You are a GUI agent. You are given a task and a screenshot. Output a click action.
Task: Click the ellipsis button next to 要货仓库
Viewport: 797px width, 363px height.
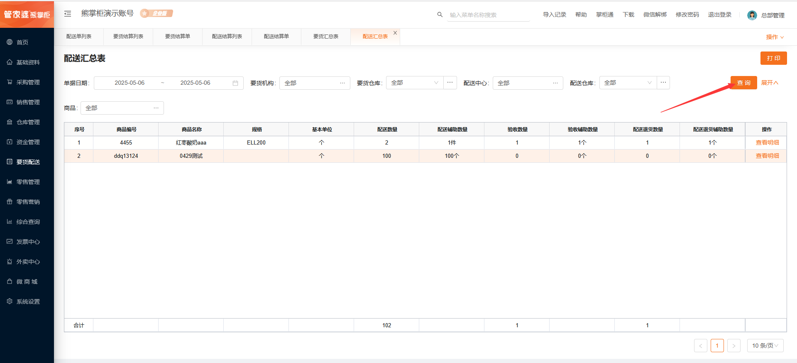point(450,83)
